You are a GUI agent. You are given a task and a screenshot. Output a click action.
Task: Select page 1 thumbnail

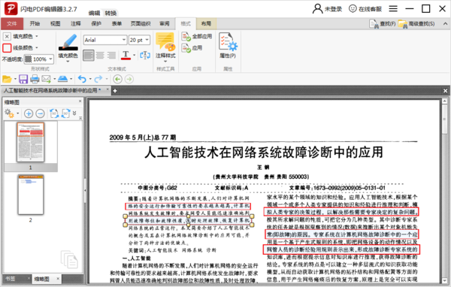[x=31, y=142]
